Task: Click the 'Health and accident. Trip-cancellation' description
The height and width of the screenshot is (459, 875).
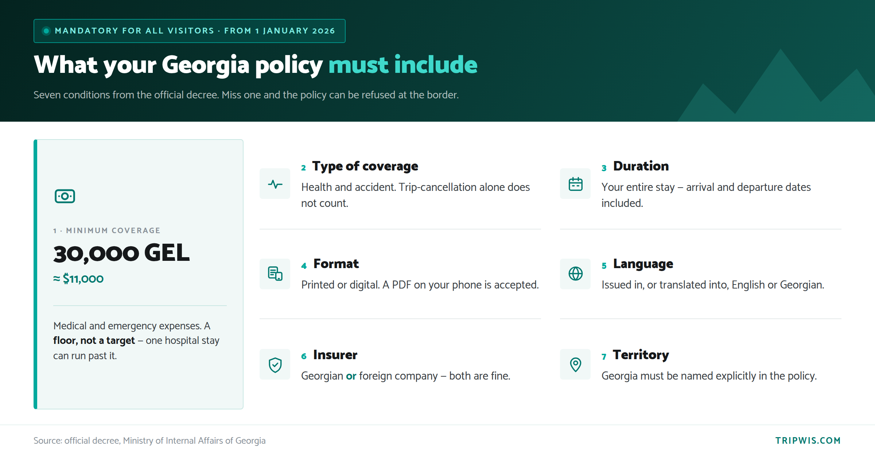Action: point(416,195)
